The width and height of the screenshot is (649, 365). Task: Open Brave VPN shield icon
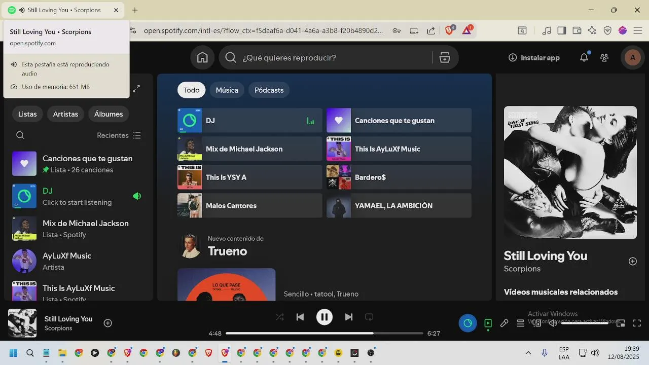click(x=607, y=30)
